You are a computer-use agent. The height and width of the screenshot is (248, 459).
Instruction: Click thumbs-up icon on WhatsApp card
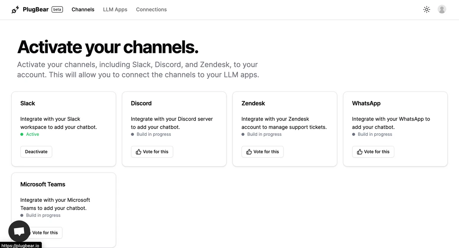click(360, 152)
